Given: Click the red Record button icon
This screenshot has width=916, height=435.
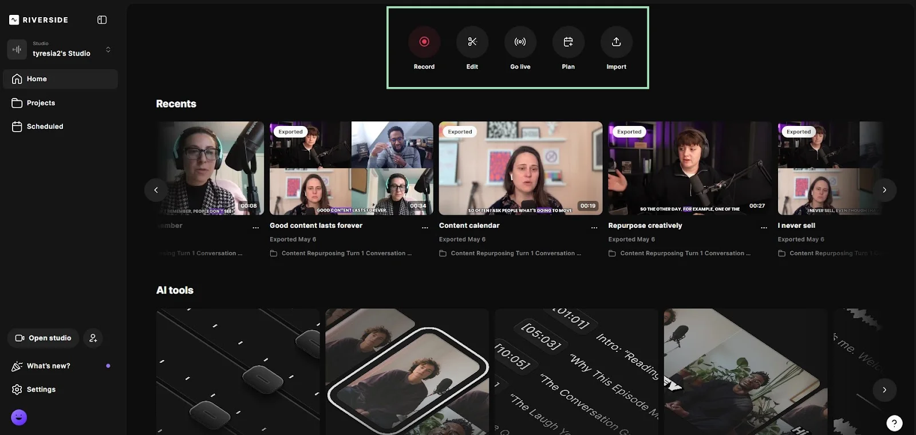Looking at the screenshot, I should pos(424,42).
